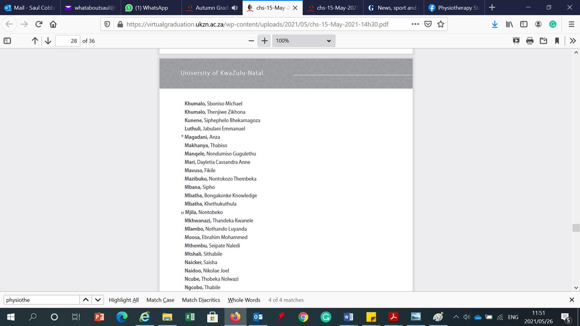Click the URL address bar

tap(256, 25)
